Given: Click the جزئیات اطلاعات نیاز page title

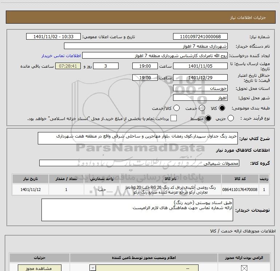Looking at the screenshot, I should pos(248,17).
